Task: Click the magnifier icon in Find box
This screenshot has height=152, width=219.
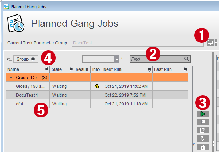Action: [187, 59]
